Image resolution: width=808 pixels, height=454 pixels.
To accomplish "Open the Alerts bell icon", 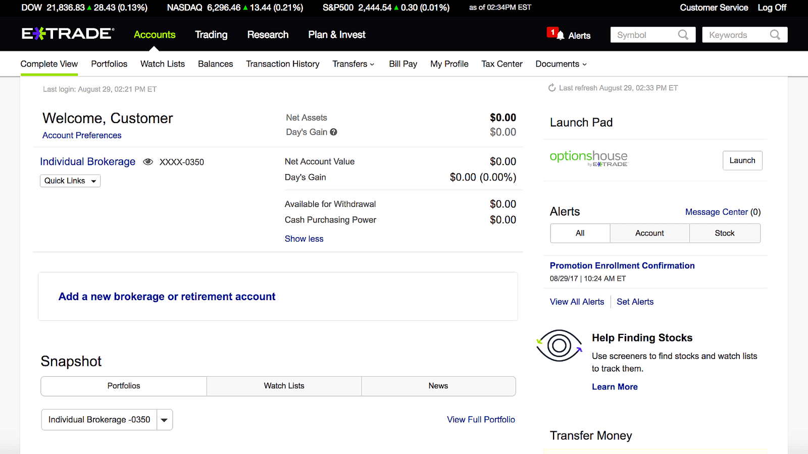I will tap(560, 35).
